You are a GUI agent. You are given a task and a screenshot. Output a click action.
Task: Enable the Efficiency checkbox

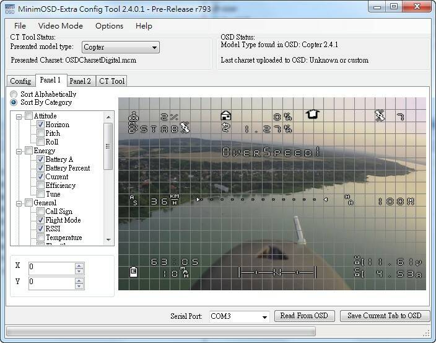40,185
